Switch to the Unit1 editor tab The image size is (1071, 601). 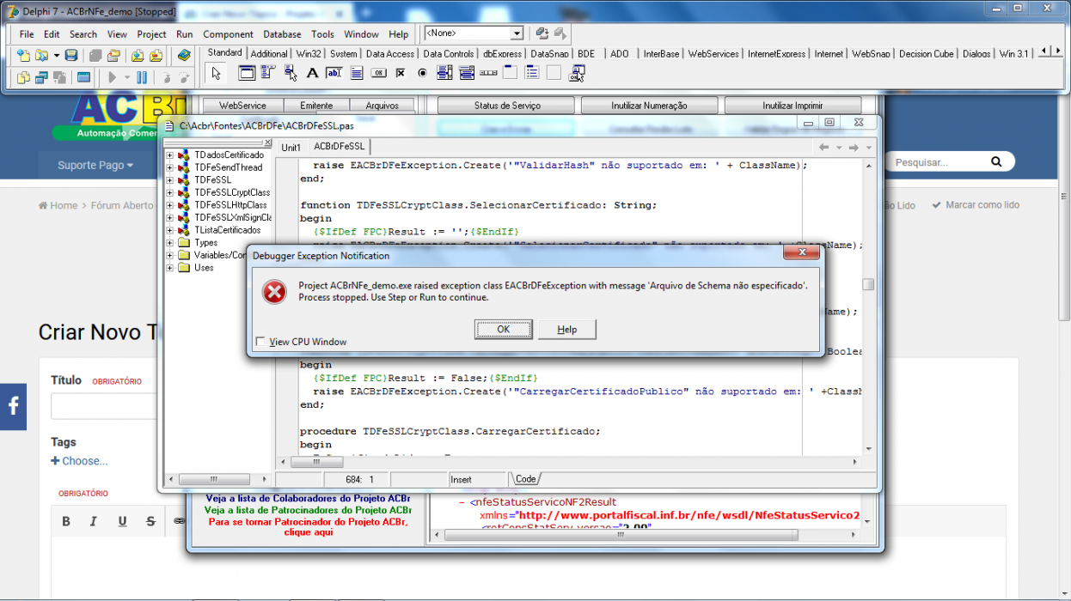click(291, 148)
